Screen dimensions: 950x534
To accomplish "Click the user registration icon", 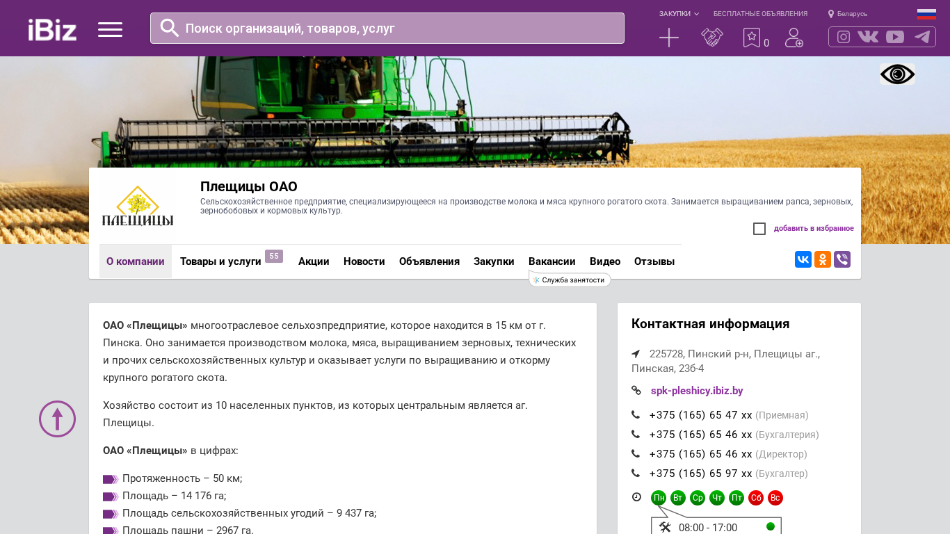I will point(794,38).
